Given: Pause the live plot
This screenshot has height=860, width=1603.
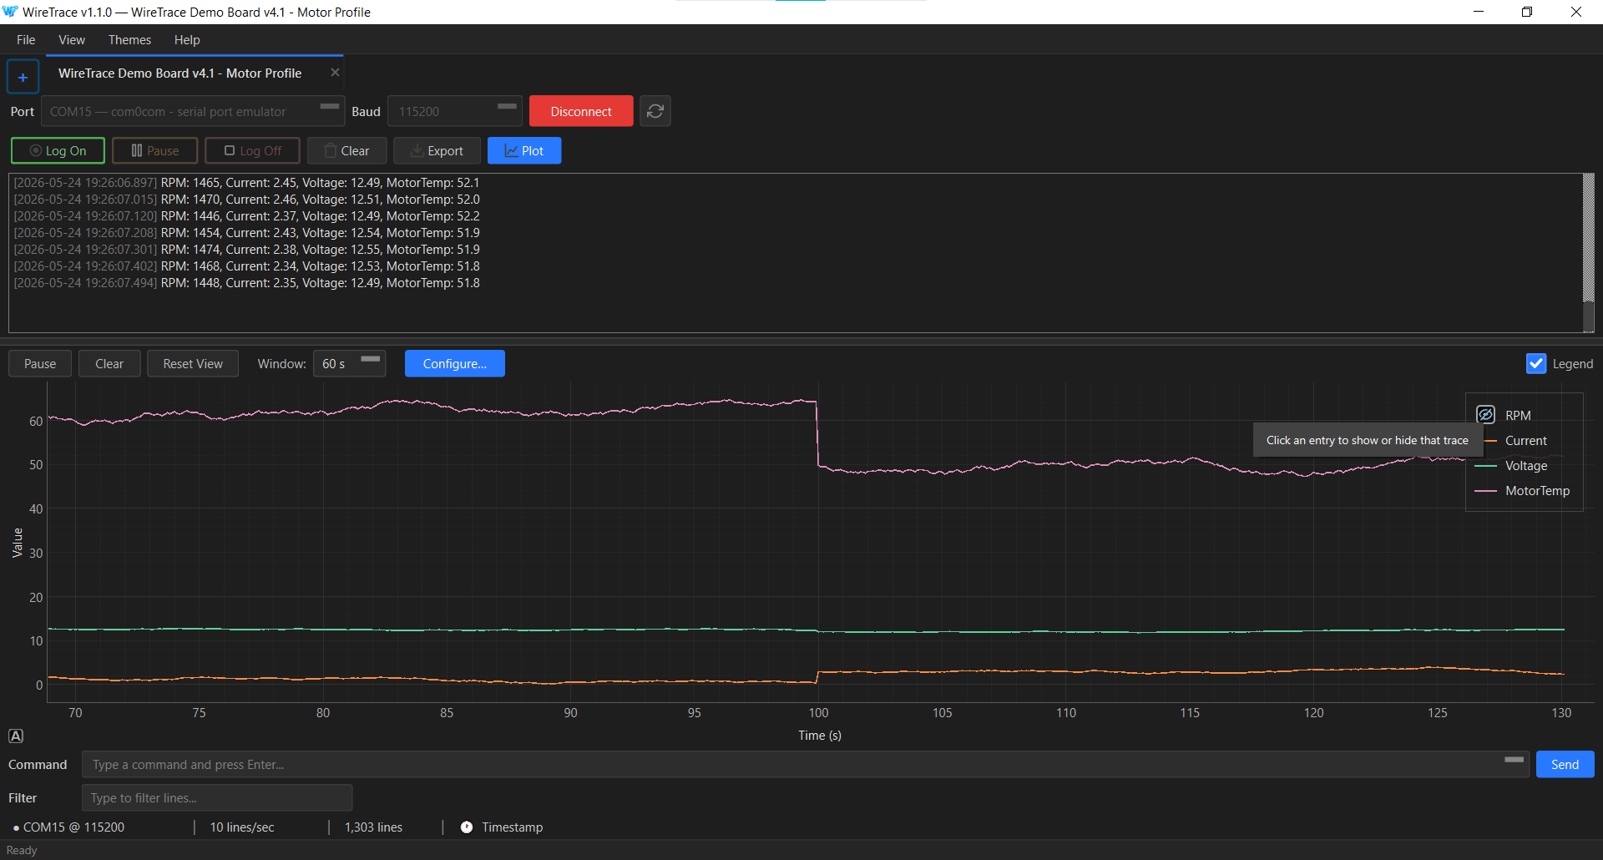Looking at the screenshot, I should point(40,364).
